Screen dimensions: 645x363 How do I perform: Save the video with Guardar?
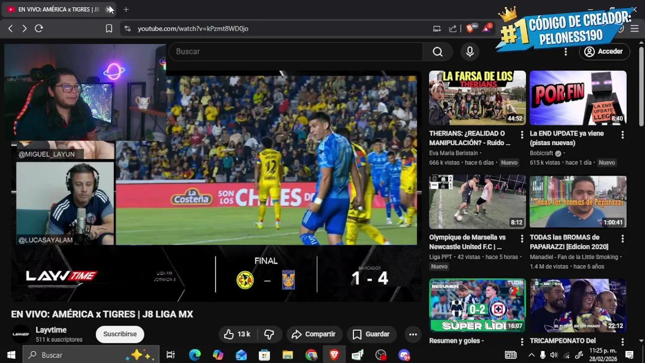(x=371, y=334)
